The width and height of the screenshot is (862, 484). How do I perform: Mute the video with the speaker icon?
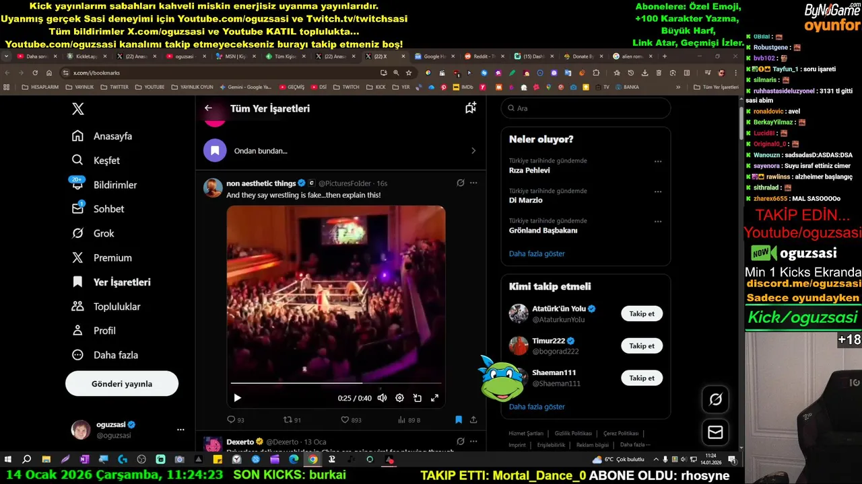point(382,398)
